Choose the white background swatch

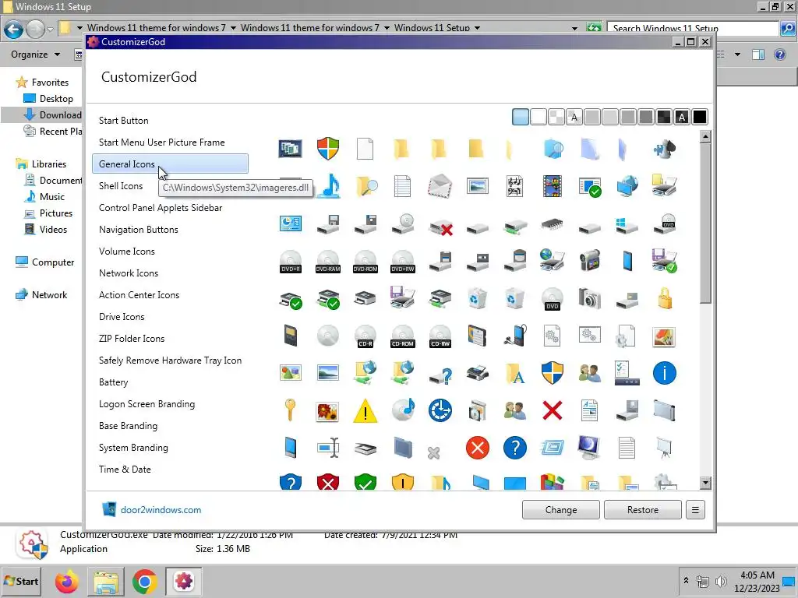(x=538, y=117)
